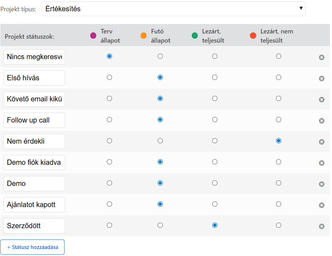Mark 'Nem érdekli' as Futó állapot
The image size is (332, 256).
(160, 141)
